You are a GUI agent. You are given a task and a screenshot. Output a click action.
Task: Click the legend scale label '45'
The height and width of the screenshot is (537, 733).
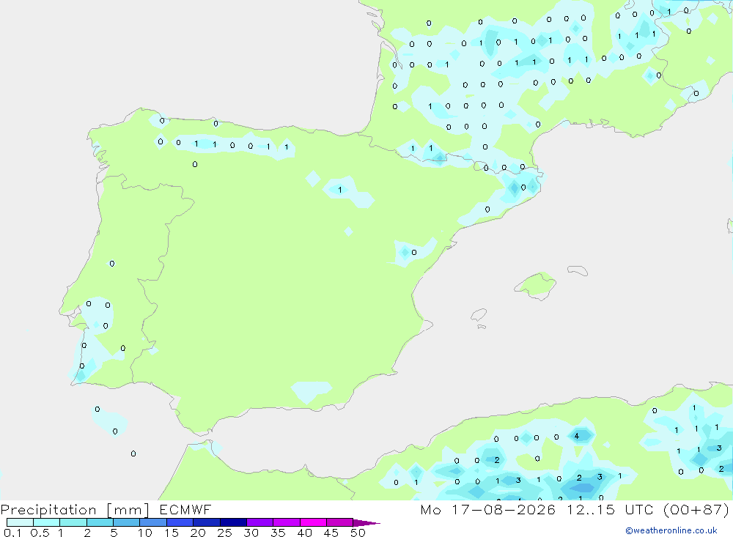(331, 533)
